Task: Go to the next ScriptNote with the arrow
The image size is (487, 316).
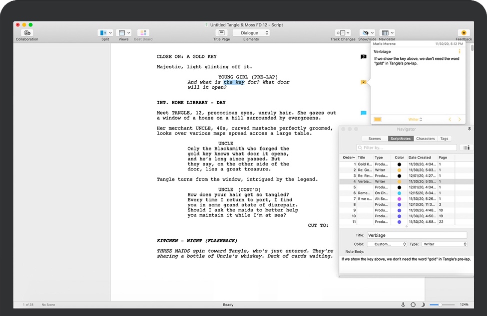Action: pyautogui.click(x=460, y=120)
